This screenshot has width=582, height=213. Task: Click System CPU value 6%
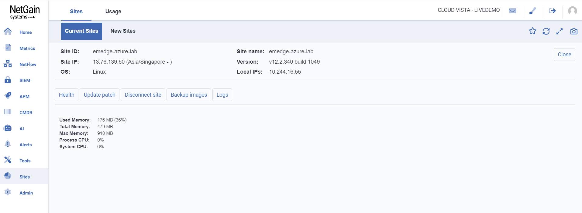coord(101,147)
